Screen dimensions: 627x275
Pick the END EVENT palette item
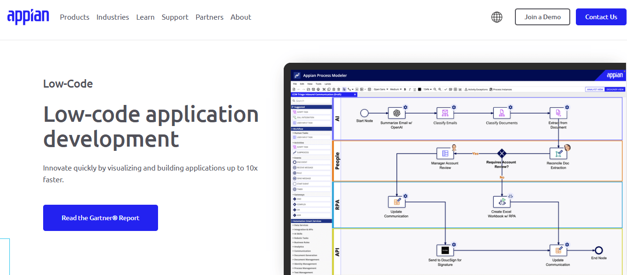tap(311, 162)
